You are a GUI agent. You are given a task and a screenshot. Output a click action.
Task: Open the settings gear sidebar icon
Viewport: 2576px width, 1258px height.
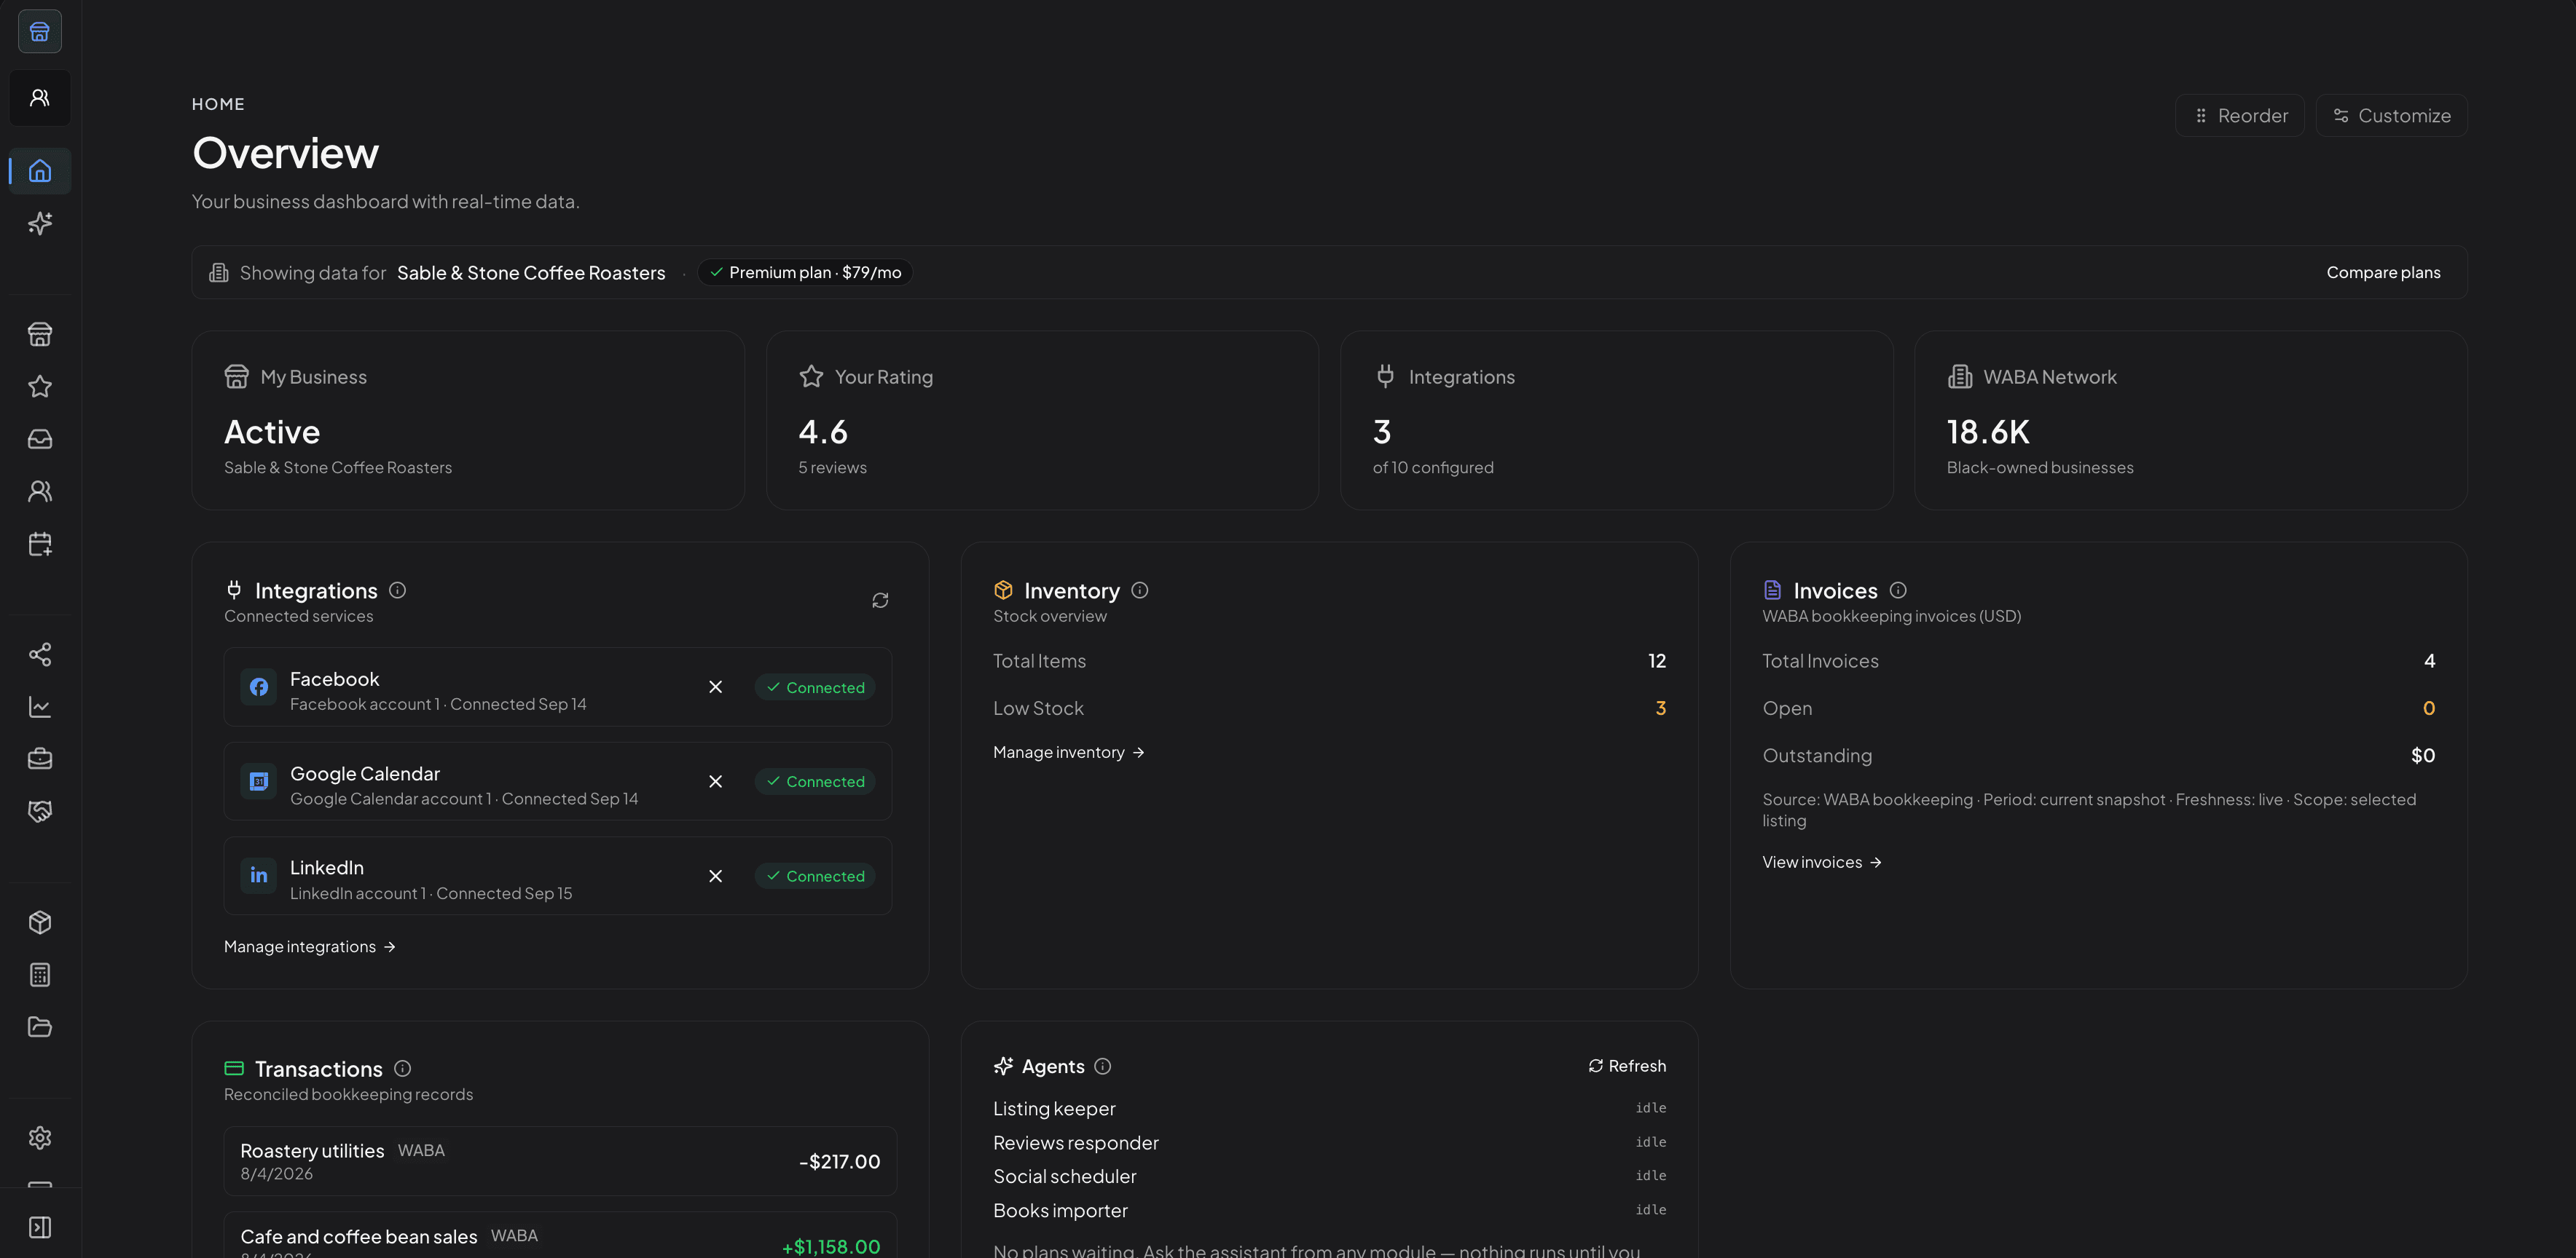[x=40, y=1137]
